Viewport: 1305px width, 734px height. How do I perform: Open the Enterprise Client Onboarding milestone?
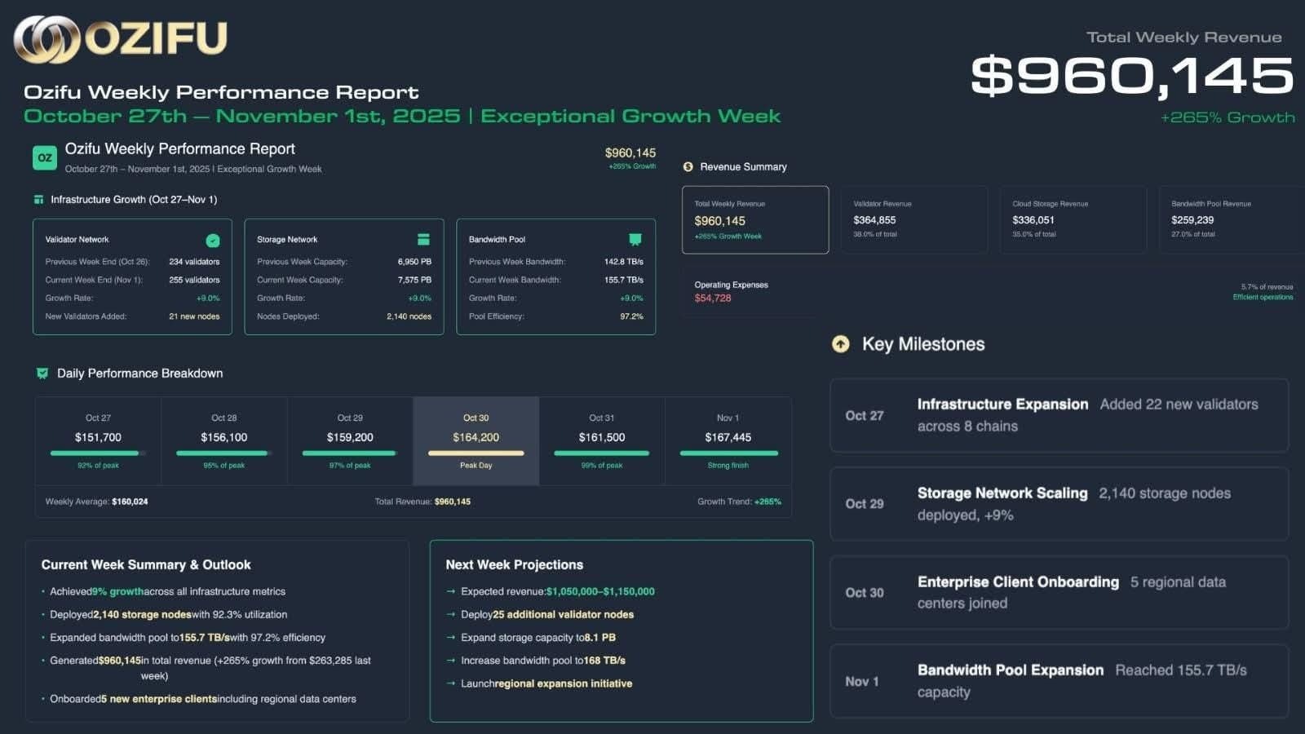coord(1059,592)
